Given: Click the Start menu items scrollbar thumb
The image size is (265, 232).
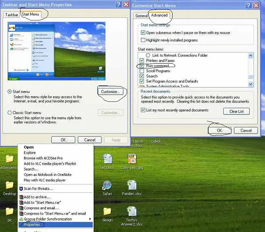Looking at the screenshot, I should coord(251,77).
